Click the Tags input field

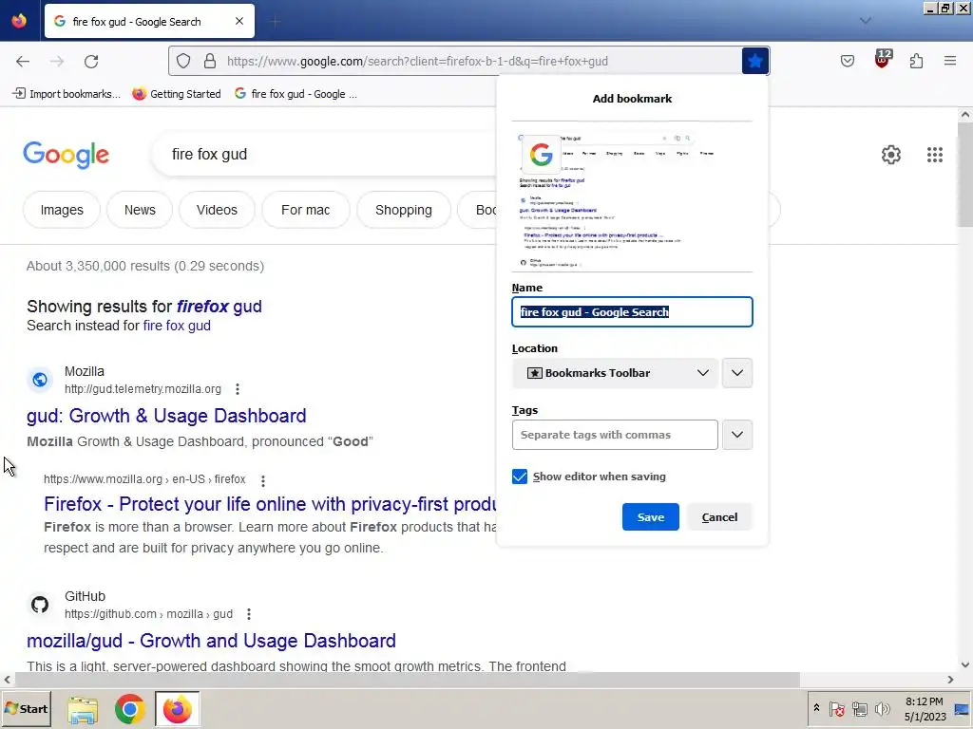coord(615,435)
